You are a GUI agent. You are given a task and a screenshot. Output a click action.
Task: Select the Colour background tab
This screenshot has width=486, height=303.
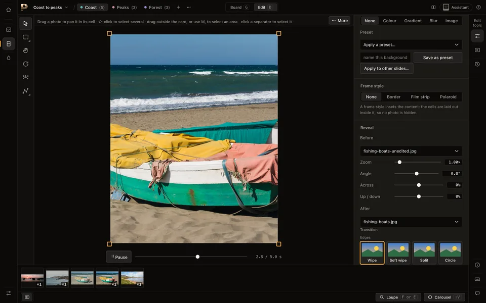coord(390,21)
